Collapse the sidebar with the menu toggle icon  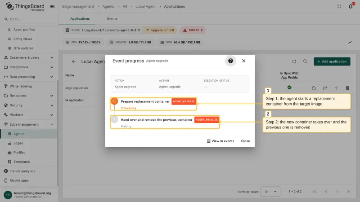(x=52, y=6)
